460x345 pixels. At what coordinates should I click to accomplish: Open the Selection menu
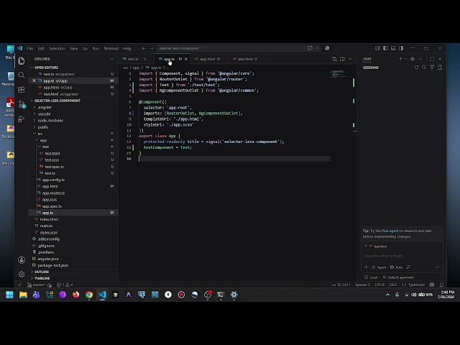pos(57,48)
